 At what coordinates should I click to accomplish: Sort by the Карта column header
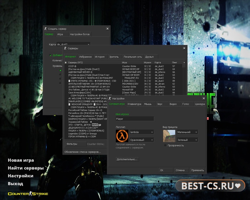point(162,63)
